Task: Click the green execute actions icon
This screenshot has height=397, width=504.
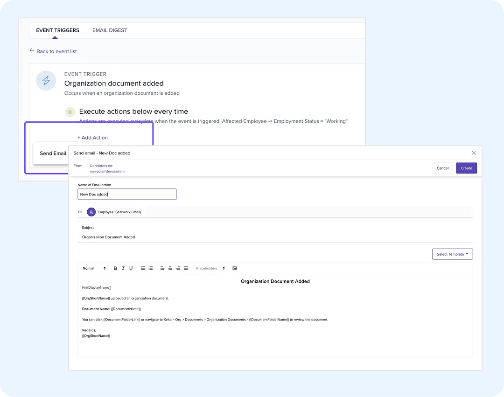Action: point(70,112)
